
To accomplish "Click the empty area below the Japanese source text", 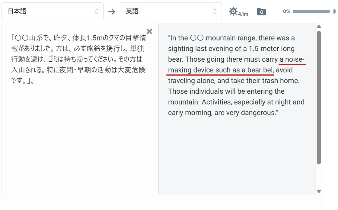I will [x=80, y=136].
